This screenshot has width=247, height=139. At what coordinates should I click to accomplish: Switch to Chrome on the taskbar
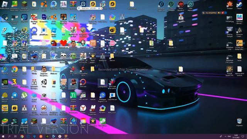22,136
